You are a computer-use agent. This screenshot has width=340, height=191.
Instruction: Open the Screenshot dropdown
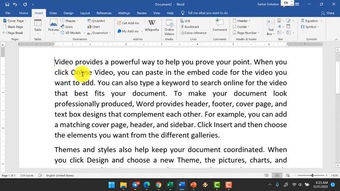(x=99, y=33)
